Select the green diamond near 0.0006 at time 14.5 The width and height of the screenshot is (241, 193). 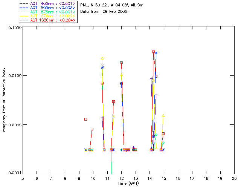click(156, 135)
